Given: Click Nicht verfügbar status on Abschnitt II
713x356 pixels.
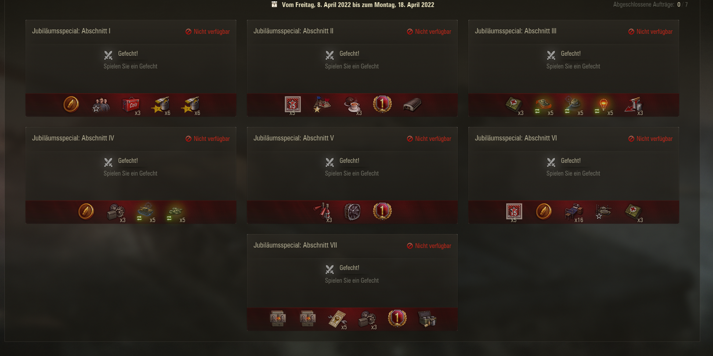Looking at the screenshot, I should (x=429, y=32).
